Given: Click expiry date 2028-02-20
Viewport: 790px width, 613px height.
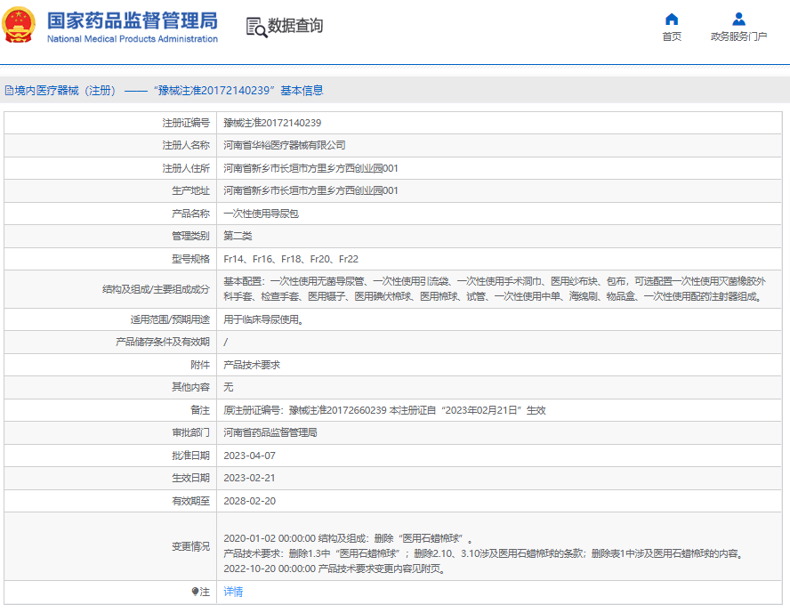Looking at the screenshot, I should point(249,501).
